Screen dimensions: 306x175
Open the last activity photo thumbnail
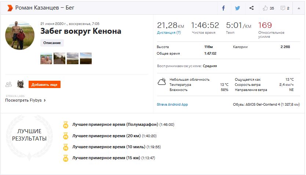(86, 58)
